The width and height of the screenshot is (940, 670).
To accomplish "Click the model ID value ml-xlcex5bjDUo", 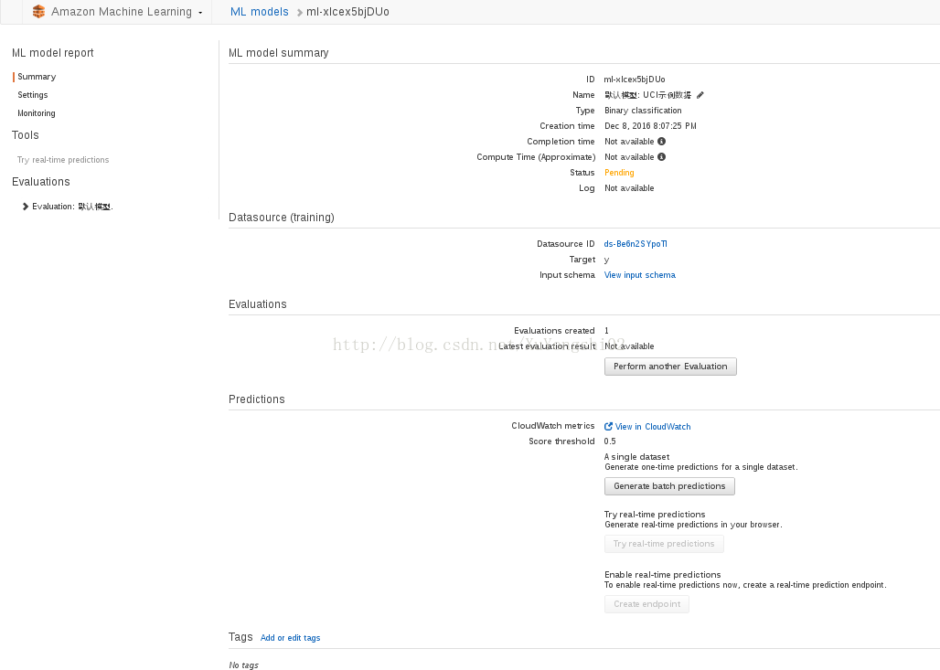I will [x=635, y=80].
